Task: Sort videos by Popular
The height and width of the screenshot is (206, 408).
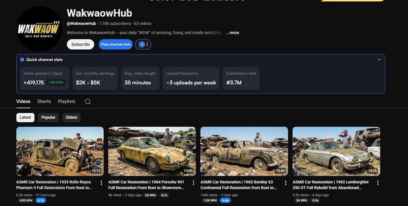Action: (48, 118)
